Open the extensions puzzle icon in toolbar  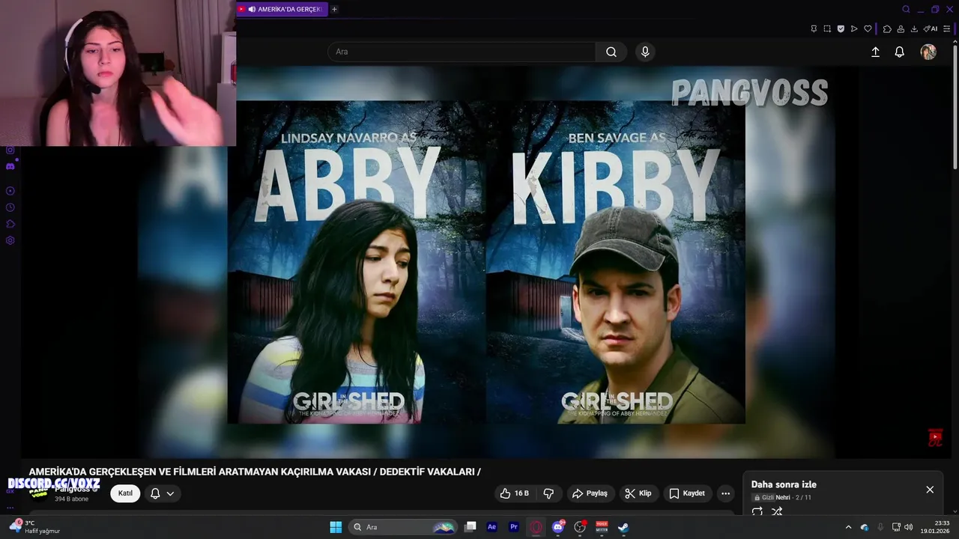[887, 29]
